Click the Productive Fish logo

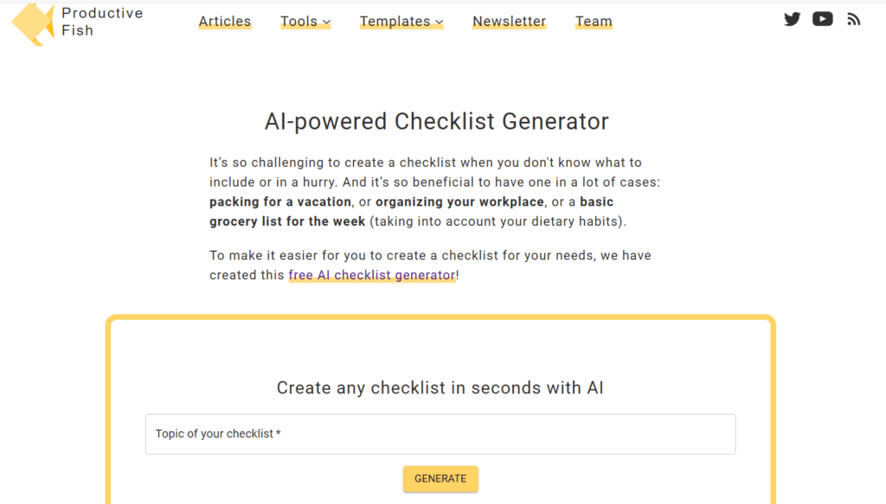tap(33, 22)
